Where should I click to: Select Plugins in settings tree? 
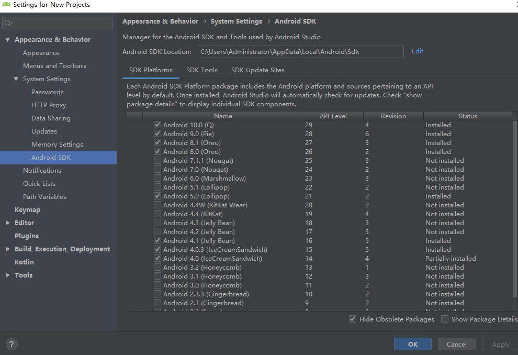[27, 236]
